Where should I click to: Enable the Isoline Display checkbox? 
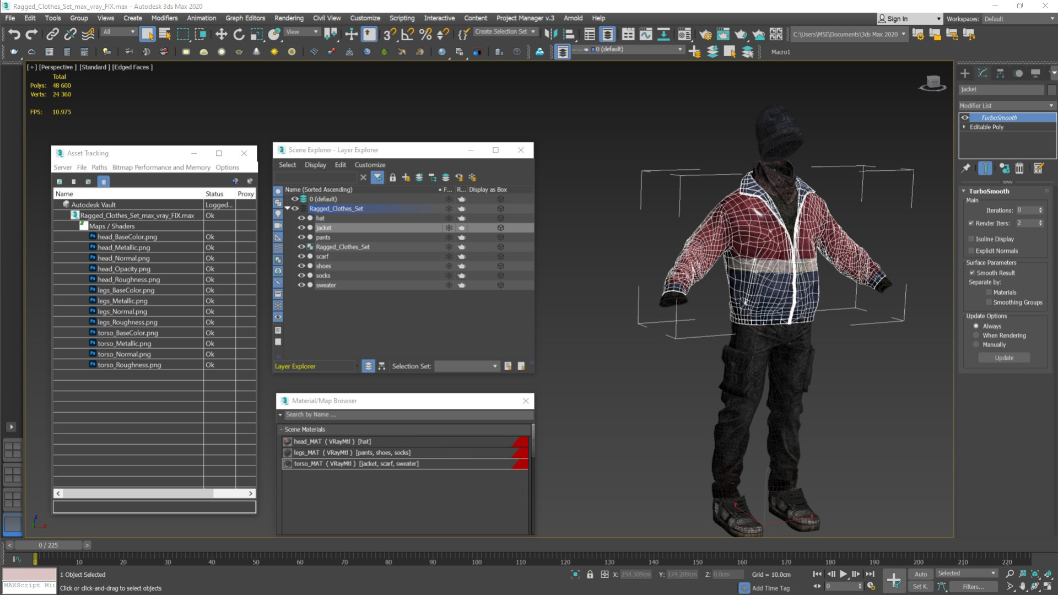pos(971,239)
